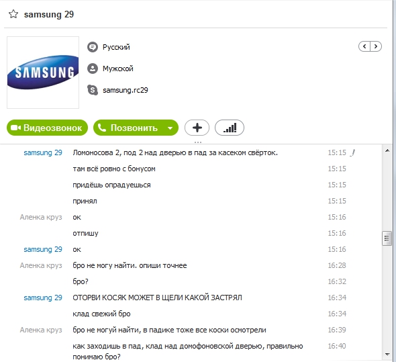
Task: Click the three-dot divider handle above chat
Action: [x=198, y=142]
